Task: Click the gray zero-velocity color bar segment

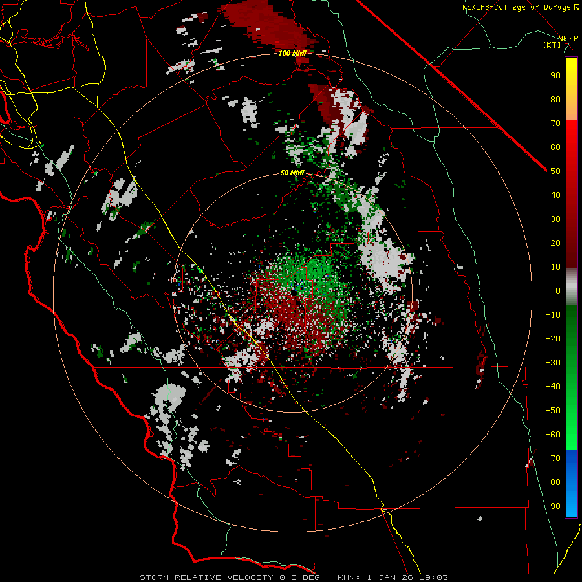Action: coord(571,286)
